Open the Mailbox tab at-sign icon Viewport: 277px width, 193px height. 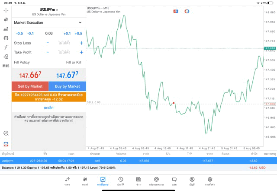point(156,181)
